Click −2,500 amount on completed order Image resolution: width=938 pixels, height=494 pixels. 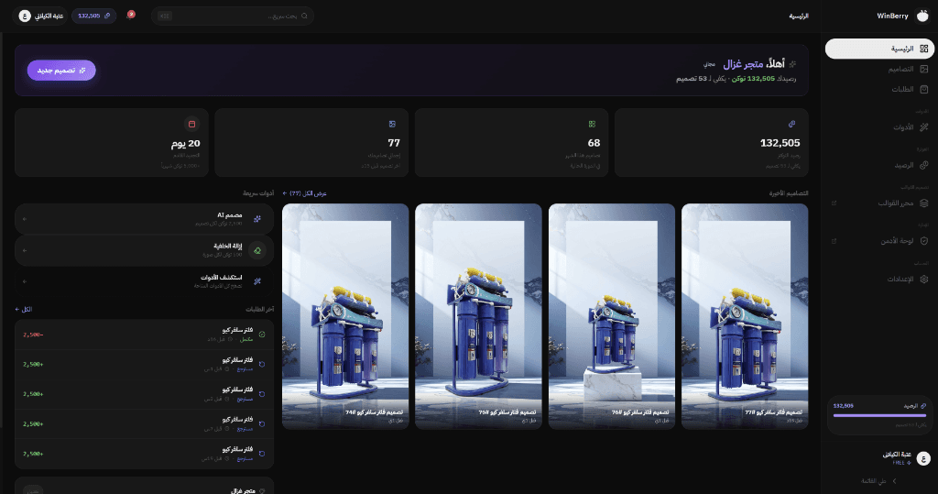(x=33, y=335)
